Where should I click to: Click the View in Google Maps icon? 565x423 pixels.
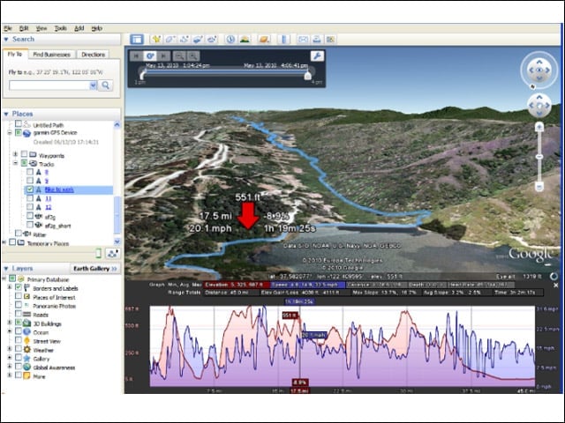(x=330, y=39)
